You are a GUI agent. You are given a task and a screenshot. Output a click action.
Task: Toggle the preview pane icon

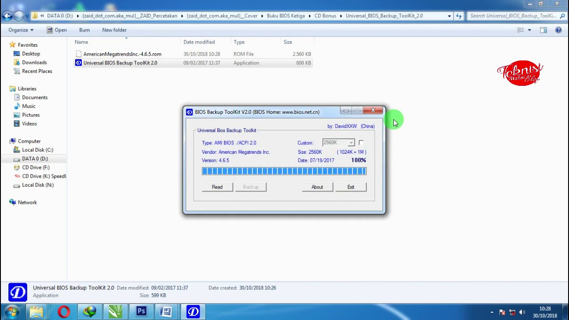click(x=543, y=30)
